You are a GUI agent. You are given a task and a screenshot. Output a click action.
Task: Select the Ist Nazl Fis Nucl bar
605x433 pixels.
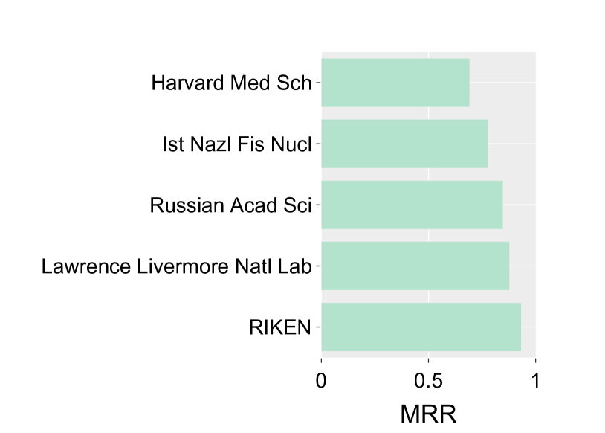click(404, 144)
